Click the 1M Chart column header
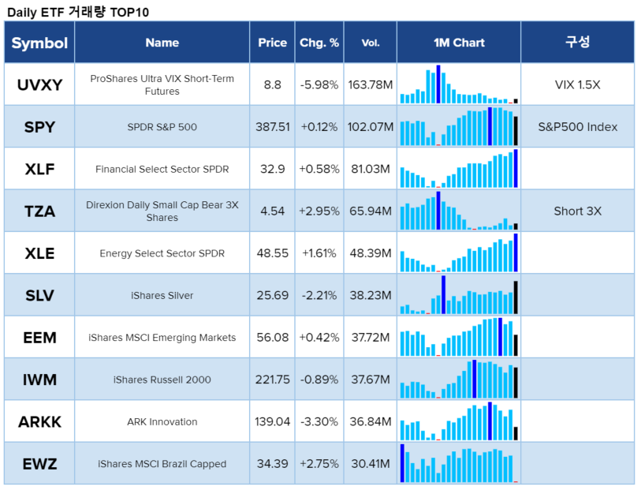This screenshot has width=641, height=490. click(x=459, y=43)
